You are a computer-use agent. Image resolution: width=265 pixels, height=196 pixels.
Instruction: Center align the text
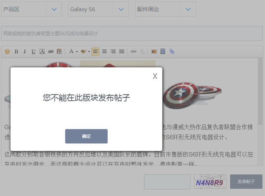point(104,51)
